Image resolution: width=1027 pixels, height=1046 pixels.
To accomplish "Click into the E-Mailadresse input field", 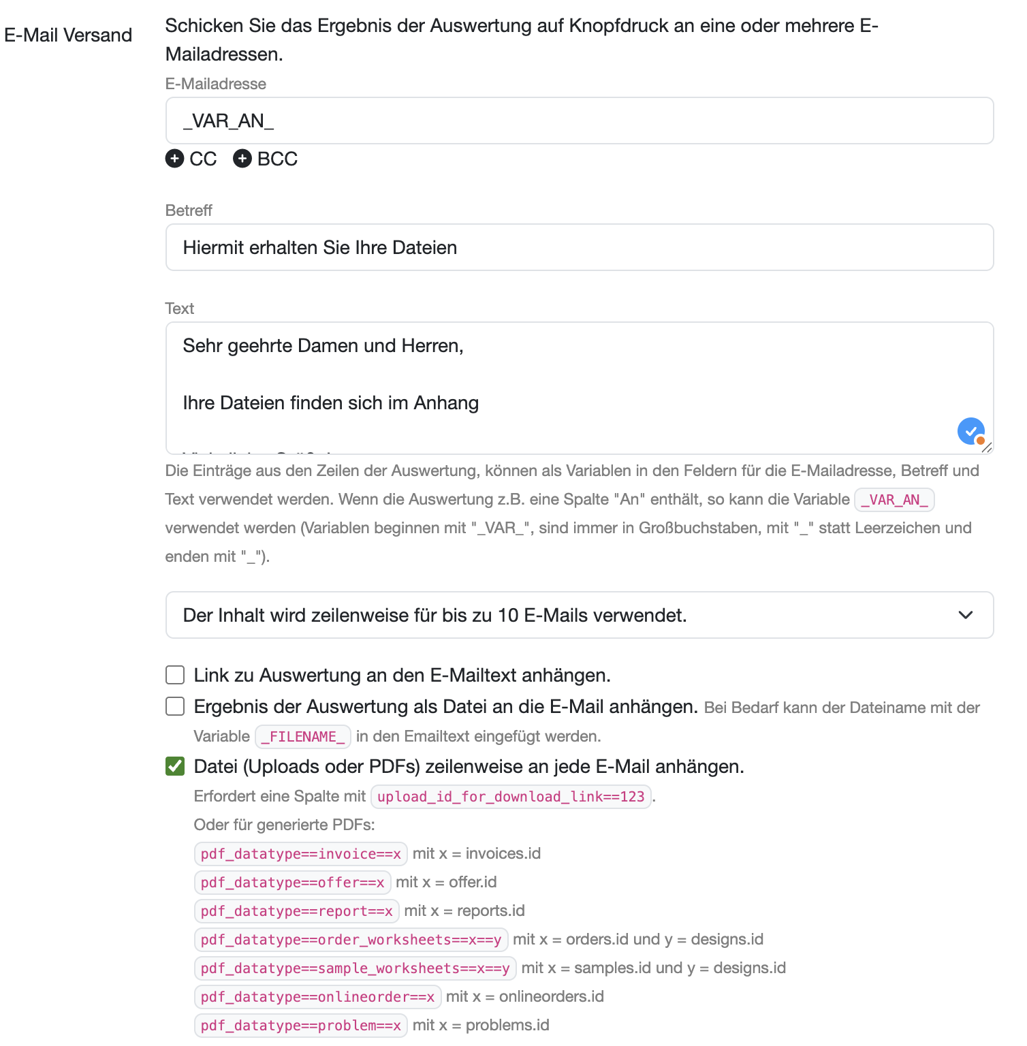I will [579, 121].
